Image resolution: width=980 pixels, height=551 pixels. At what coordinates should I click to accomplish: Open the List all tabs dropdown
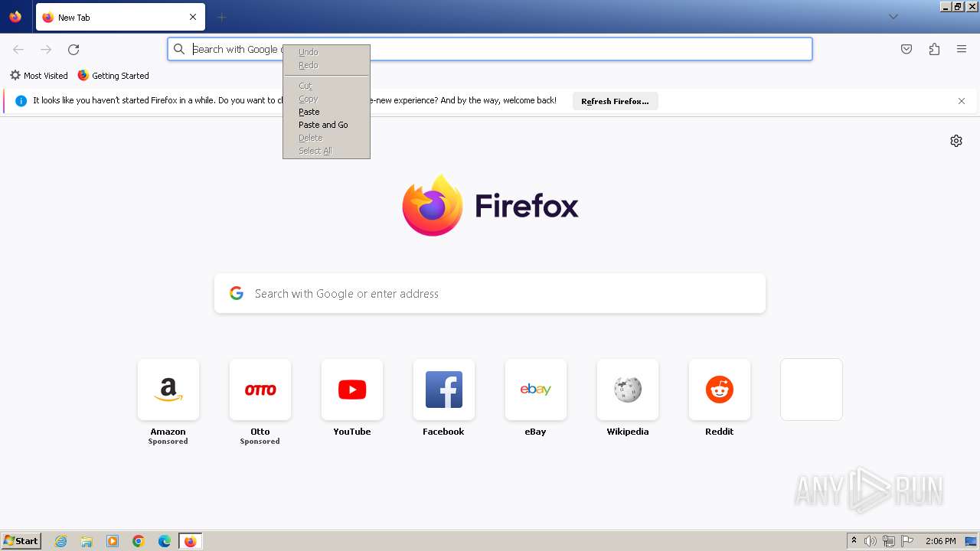point(893,17)
